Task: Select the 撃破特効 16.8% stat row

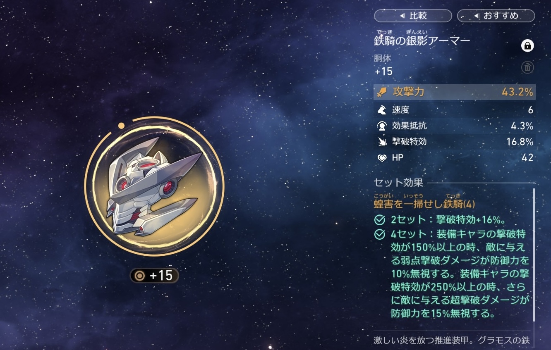Action: pyautogui.click(x=455, y=142)
